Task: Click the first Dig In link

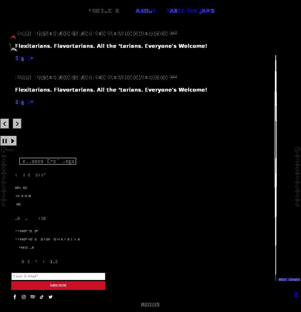Action: pyautogui.click(x=24, y=58)
